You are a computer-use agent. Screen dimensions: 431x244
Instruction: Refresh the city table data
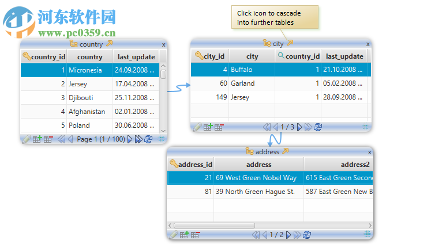tap(318, 127)
